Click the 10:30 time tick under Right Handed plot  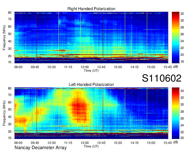pyautogui.click(x=51, y=67)
